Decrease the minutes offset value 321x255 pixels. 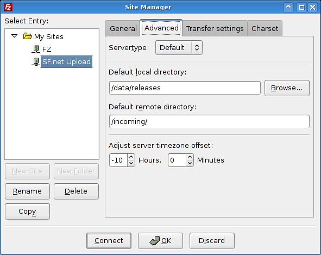tap(190, 163)
